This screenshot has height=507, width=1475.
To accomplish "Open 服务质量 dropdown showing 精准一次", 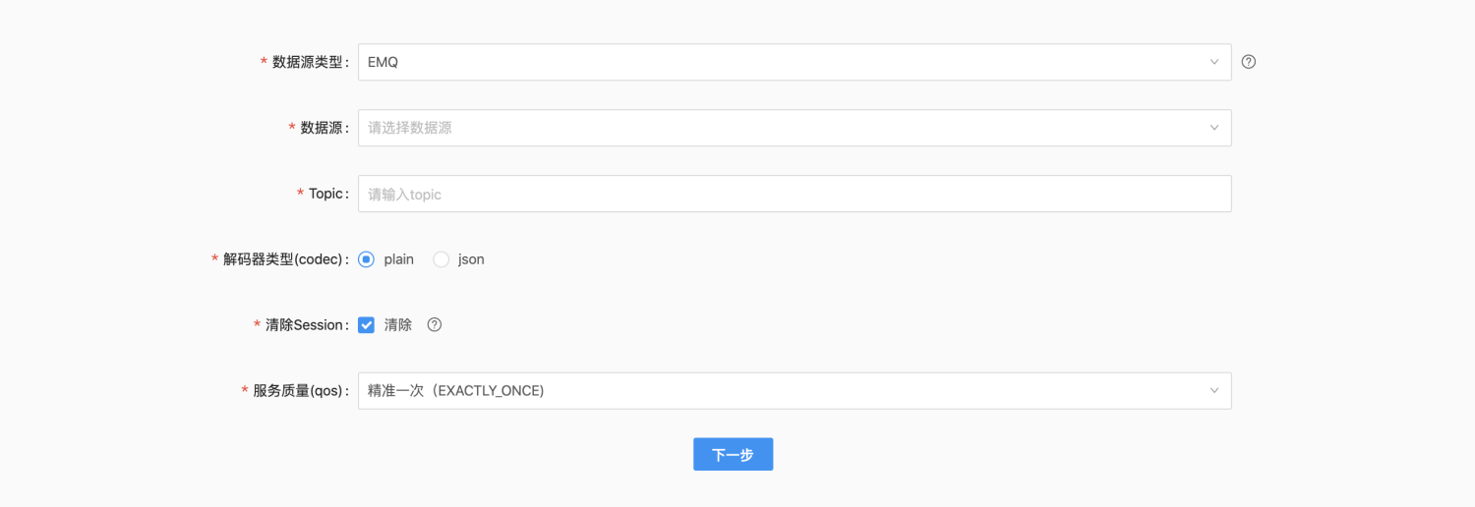I will pyautogui.click(x=787, y=391).
